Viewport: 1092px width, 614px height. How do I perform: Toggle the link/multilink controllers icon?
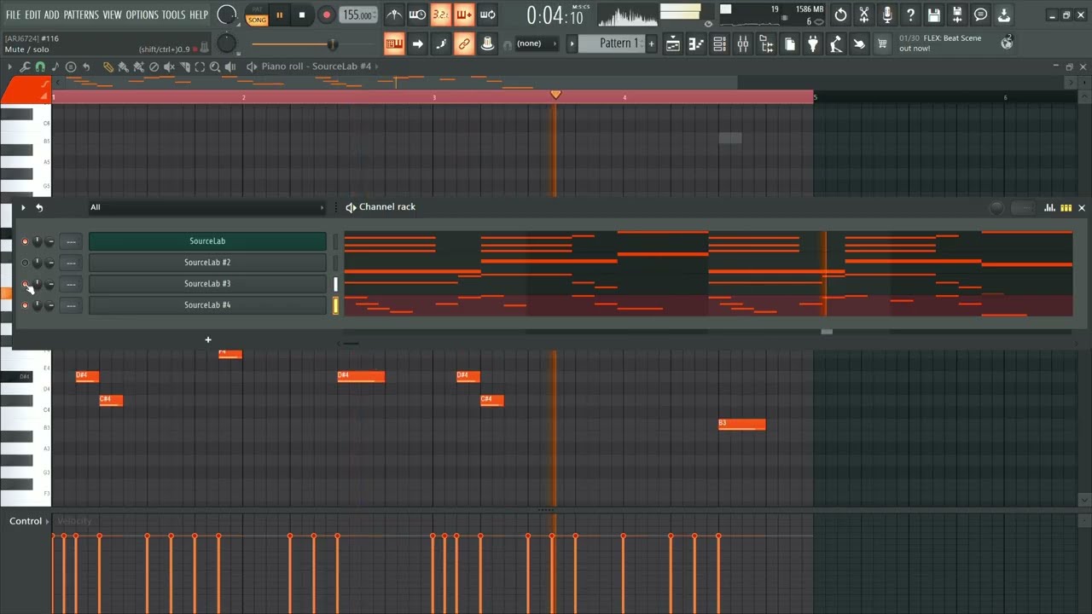click(464, 43)
